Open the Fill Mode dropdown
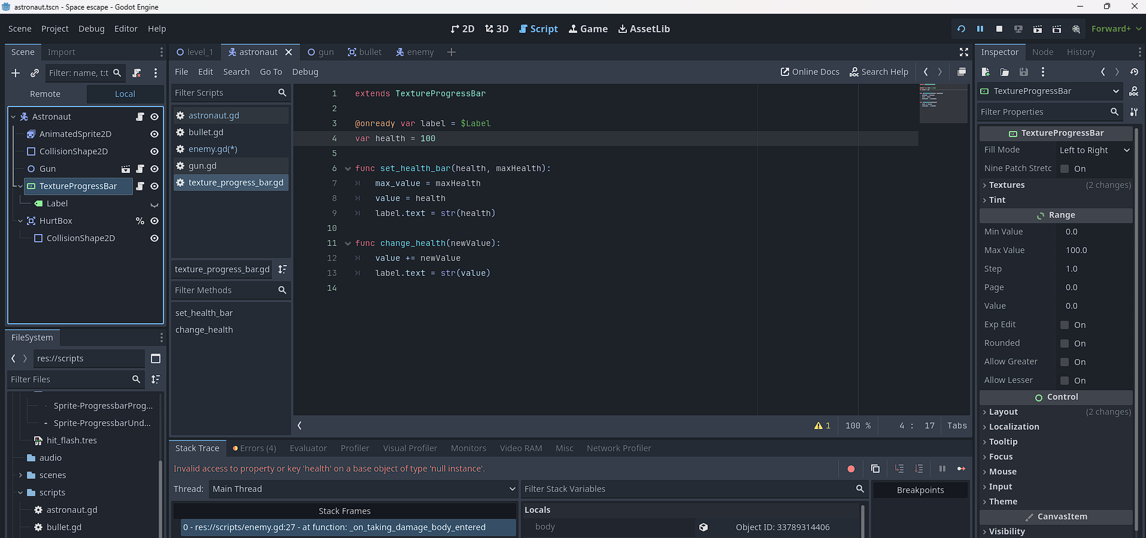Viewport: 1146px width, 538px height. coord(1094,150)
